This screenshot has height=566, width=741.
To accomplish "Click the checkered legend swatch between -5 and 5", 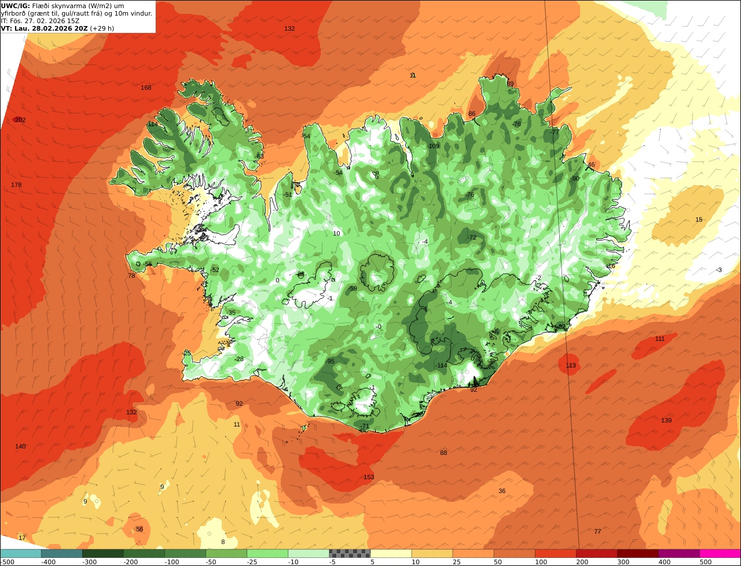I will click(x=349, y=553).
